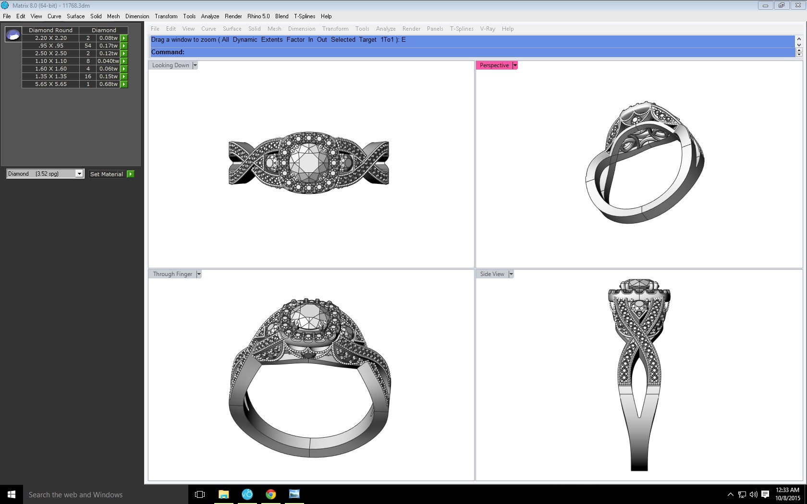Screen dimensions: 807x504
Task: Open Google Chrome from the taskbar
Action: (x=271, y=494)
